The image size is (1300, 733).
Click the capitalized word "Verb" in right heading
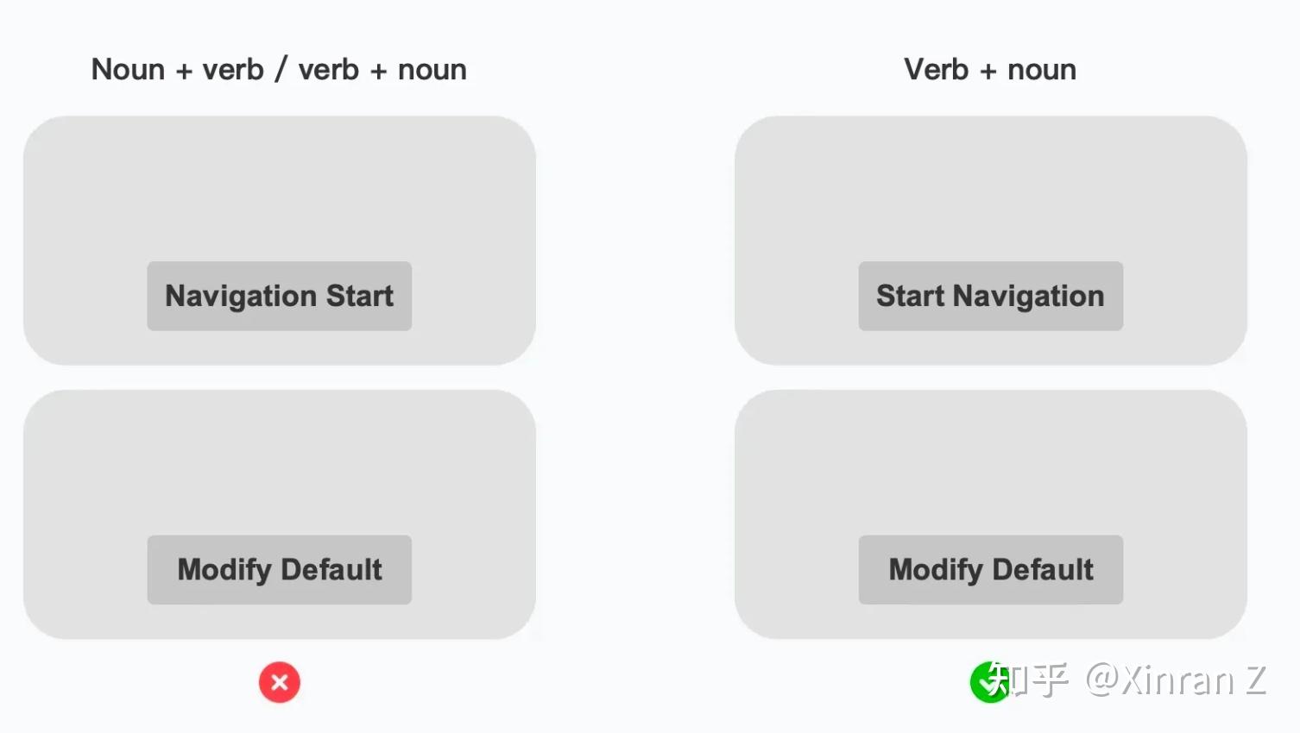937,69
